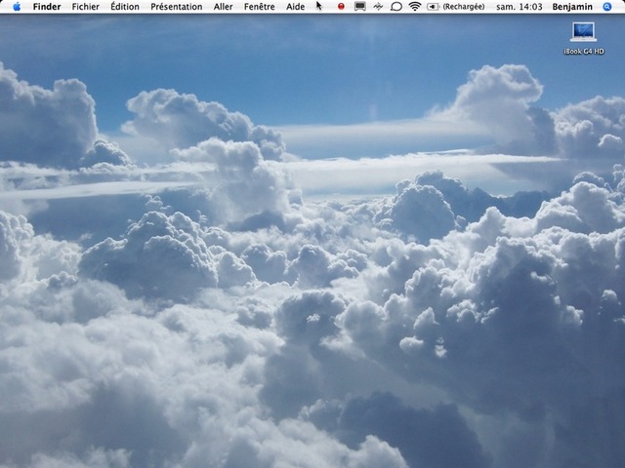This screenshot has height=468, width=625.
Task: Open the AirPort Wi-Fi status menu
Action: coord(415,7)
